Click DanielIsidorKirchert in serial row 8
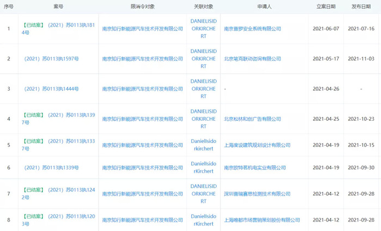The width and height of the screenshot is (381, 231). tap(204, 220)
